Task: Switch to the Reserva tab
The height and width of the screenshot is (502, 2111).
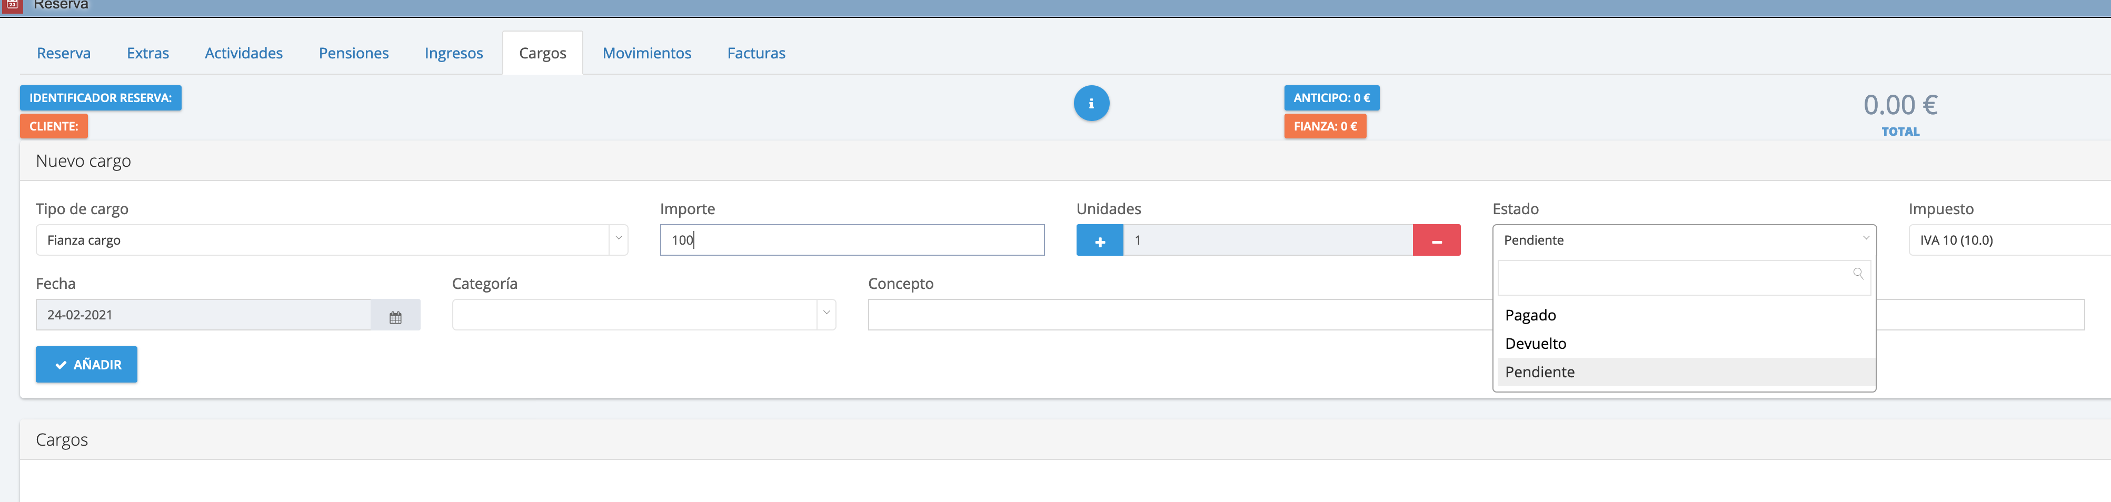Action: coord(64,53)
